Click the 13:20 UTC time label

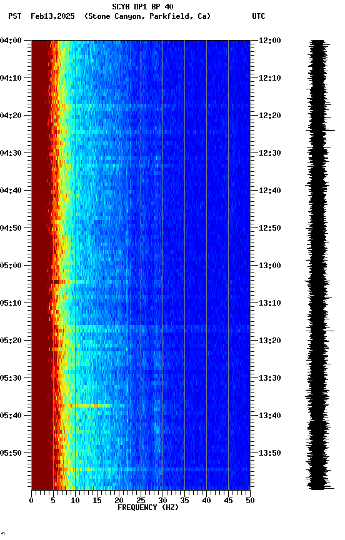click(270, 341)
